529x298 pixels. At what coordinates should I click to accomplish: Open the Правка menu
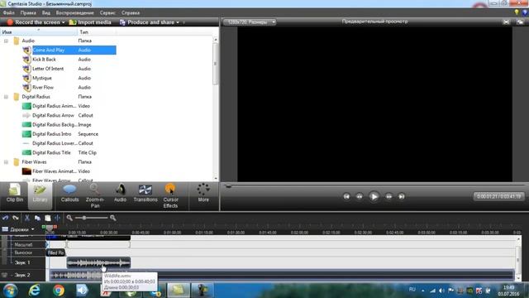(x=28, y=13)
